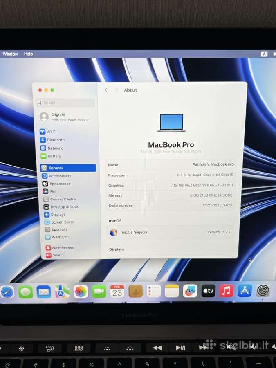Click the Displays section heading
The width and height of the screenshot is (276, 368).
(117, 249)
